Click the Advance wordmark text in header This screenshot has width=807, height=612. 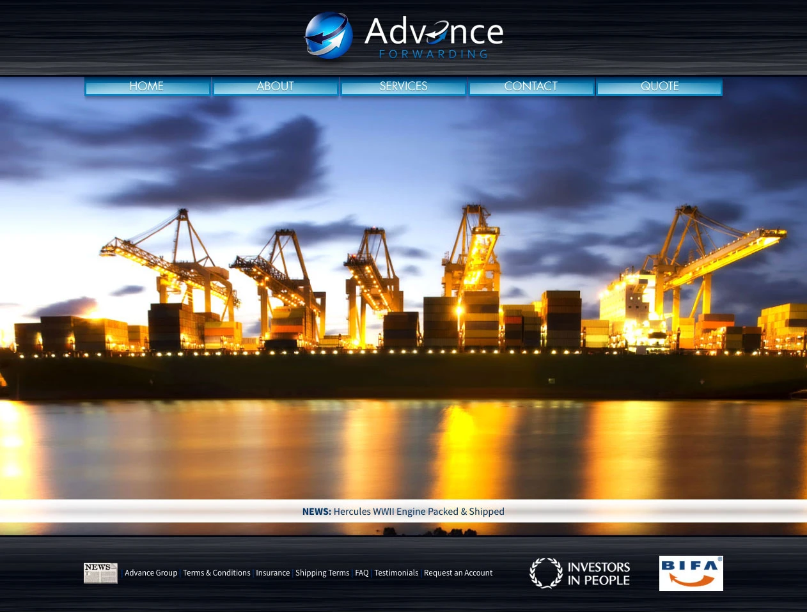pyautogui.click(x=434, y=31)
